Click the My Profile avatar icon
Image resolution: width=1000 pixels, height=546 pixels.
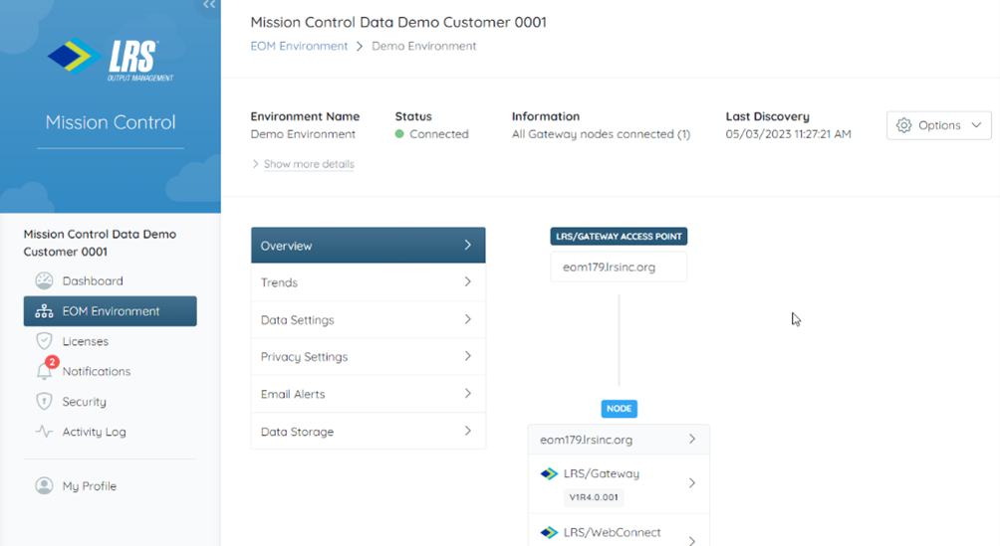pos(44,485)
